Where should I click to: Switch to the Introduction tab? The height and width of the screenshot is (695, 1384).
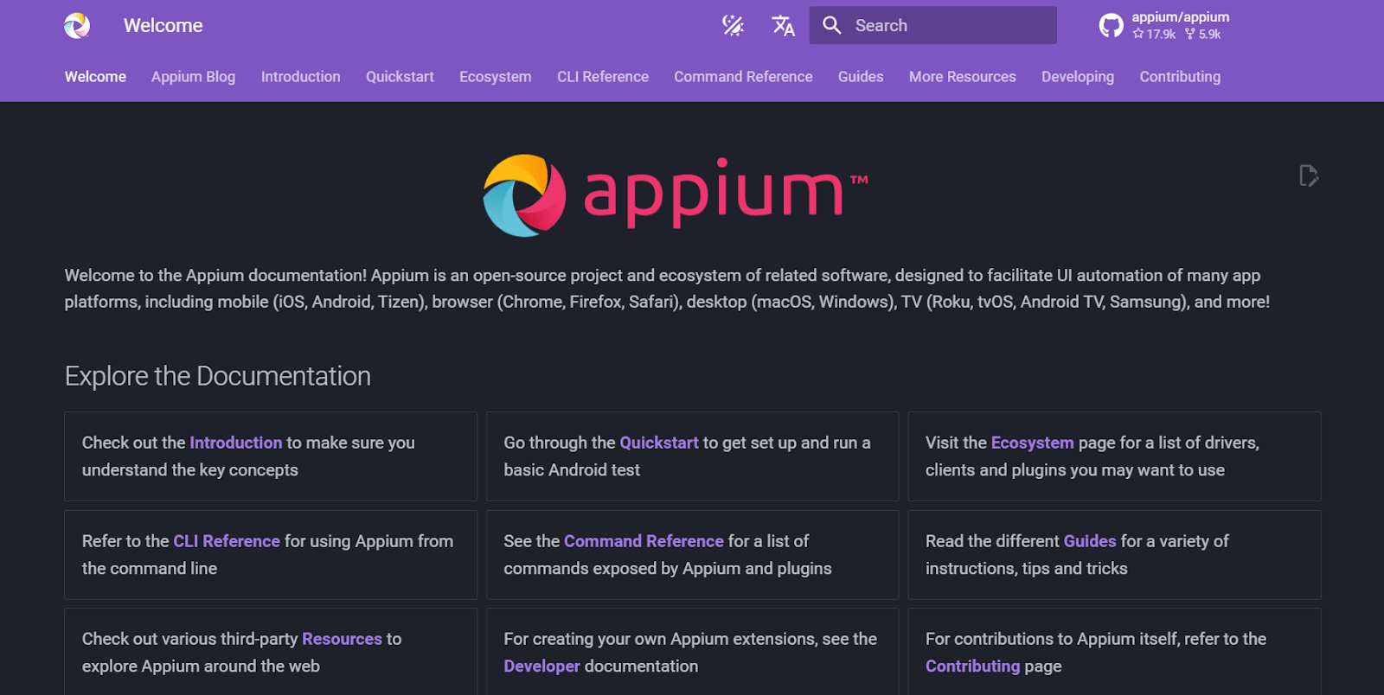[x=301, y=77]
